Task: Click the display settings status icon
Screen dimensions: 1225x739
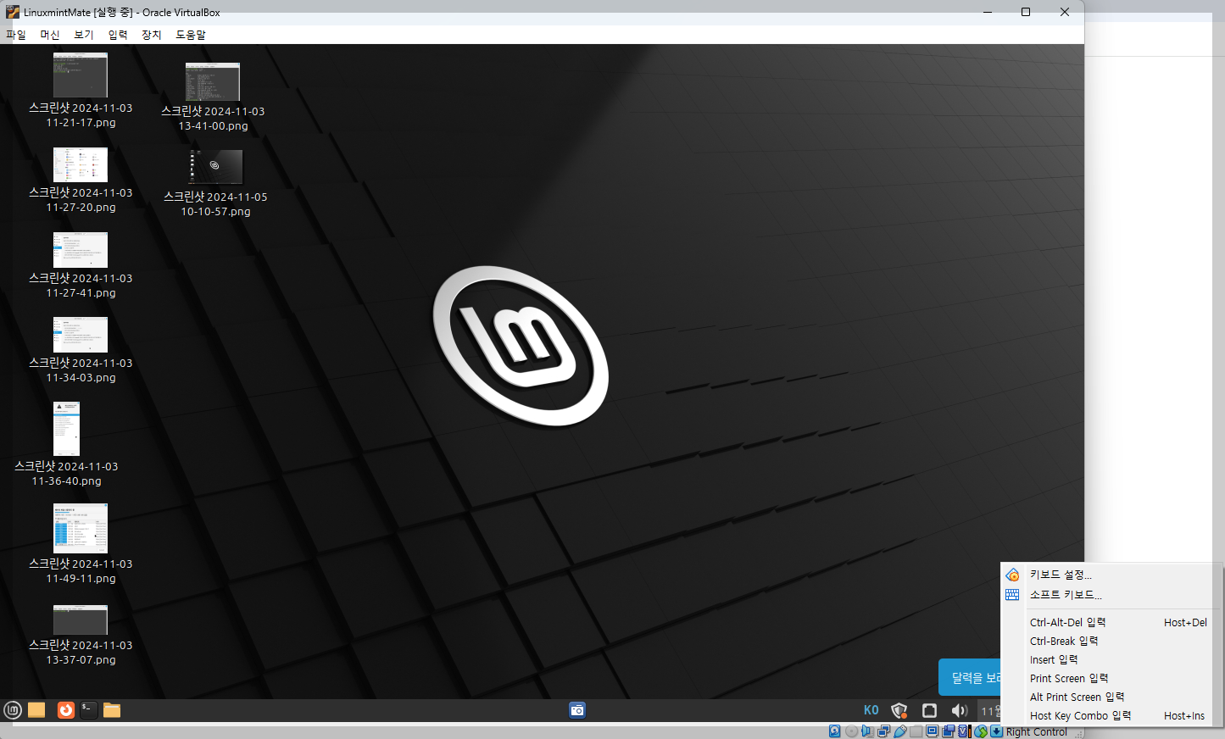Action: coord(932,731)
